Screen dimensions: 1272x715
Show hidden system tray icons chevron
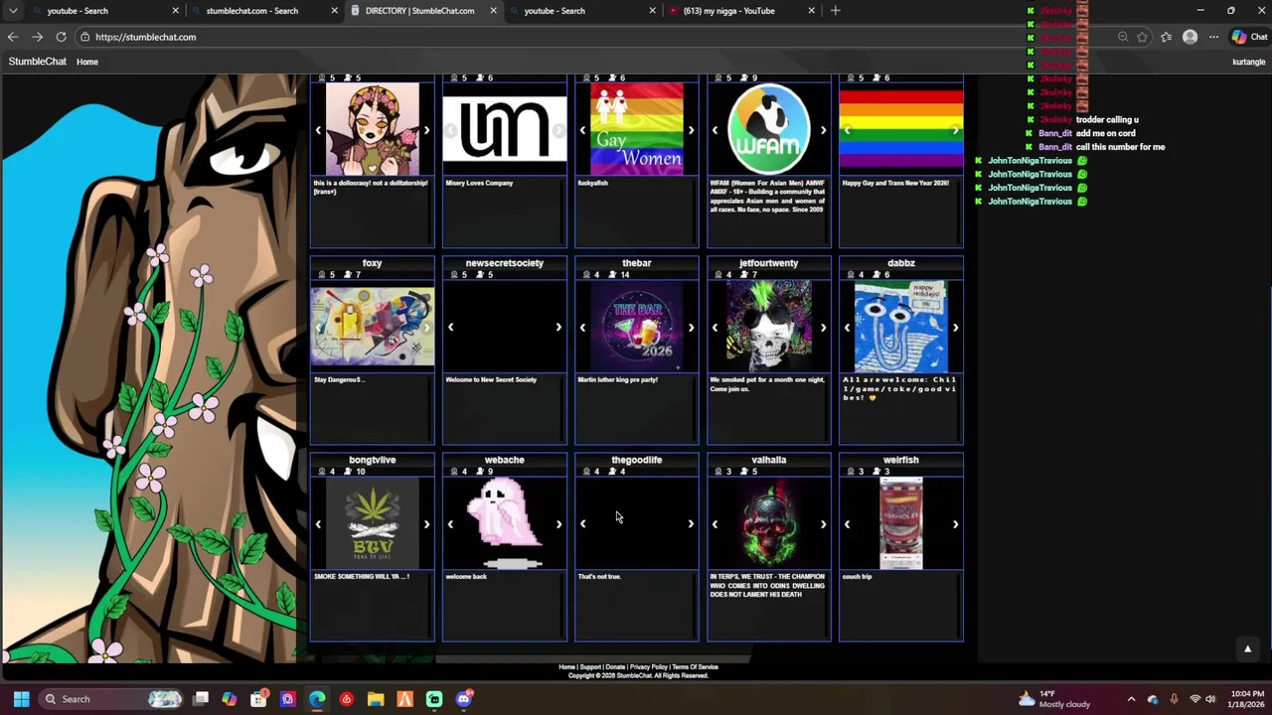click(x=1131, y=699)
